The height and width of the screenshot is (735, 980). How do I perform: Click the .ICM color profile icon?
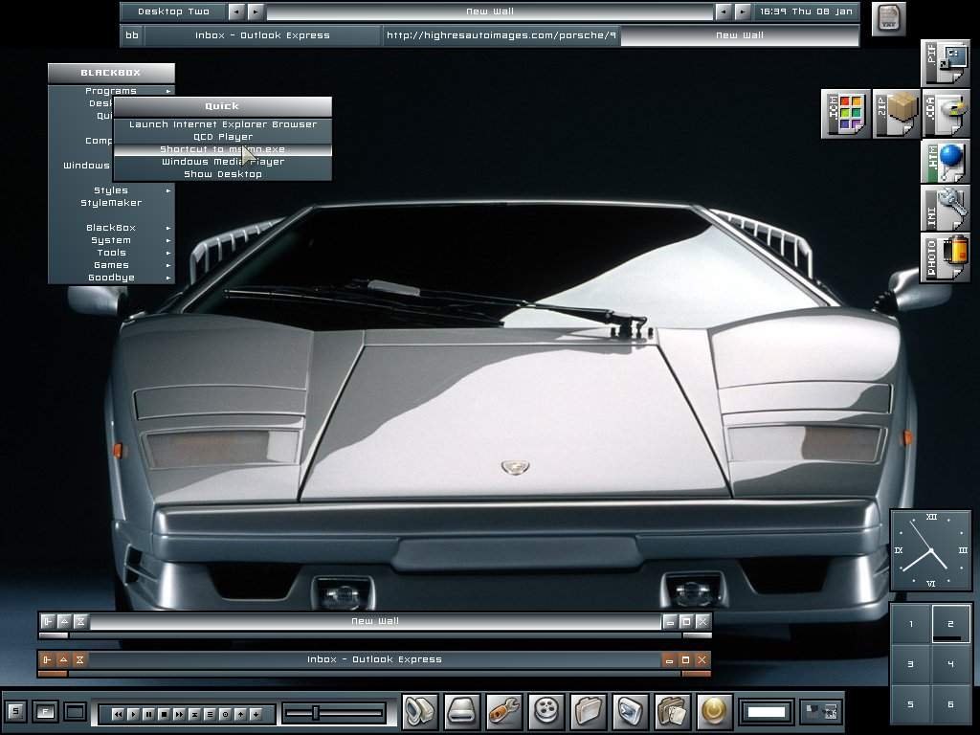(x=845, y=114)
